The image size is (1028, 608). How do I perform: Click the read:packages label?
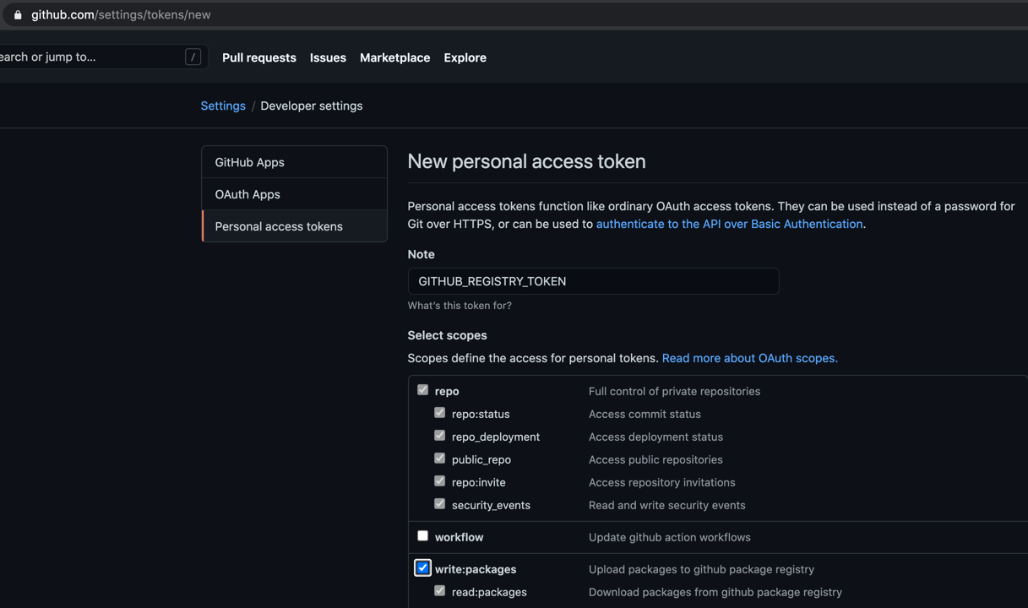point(489,592)
